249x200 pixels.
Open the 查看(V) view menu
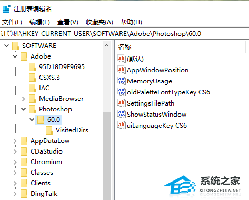click(x=68, y=22)
